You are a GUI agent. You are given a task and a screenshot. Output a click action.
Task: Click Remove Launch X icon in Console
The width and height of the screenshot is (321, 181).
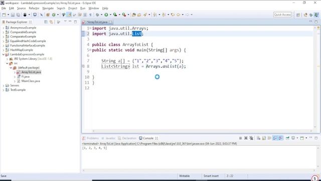tap(246, 138)
